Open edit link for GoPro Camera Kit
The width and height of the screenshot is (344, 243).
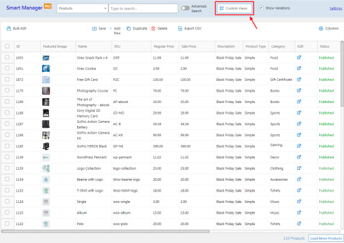tap(299, 135)
